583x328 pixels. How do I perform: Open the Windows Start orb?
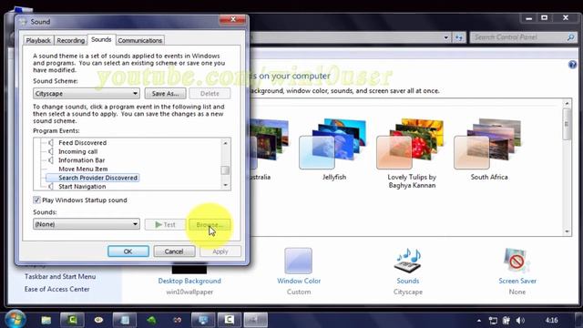[15, 319]
